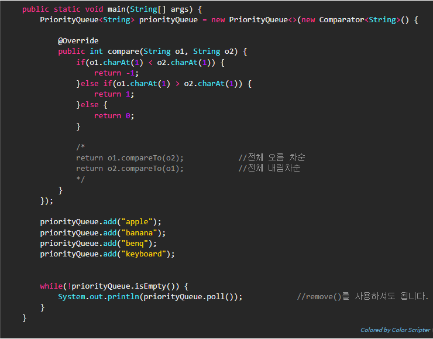Select the "public int compare" method signature

tap(153, 52)
